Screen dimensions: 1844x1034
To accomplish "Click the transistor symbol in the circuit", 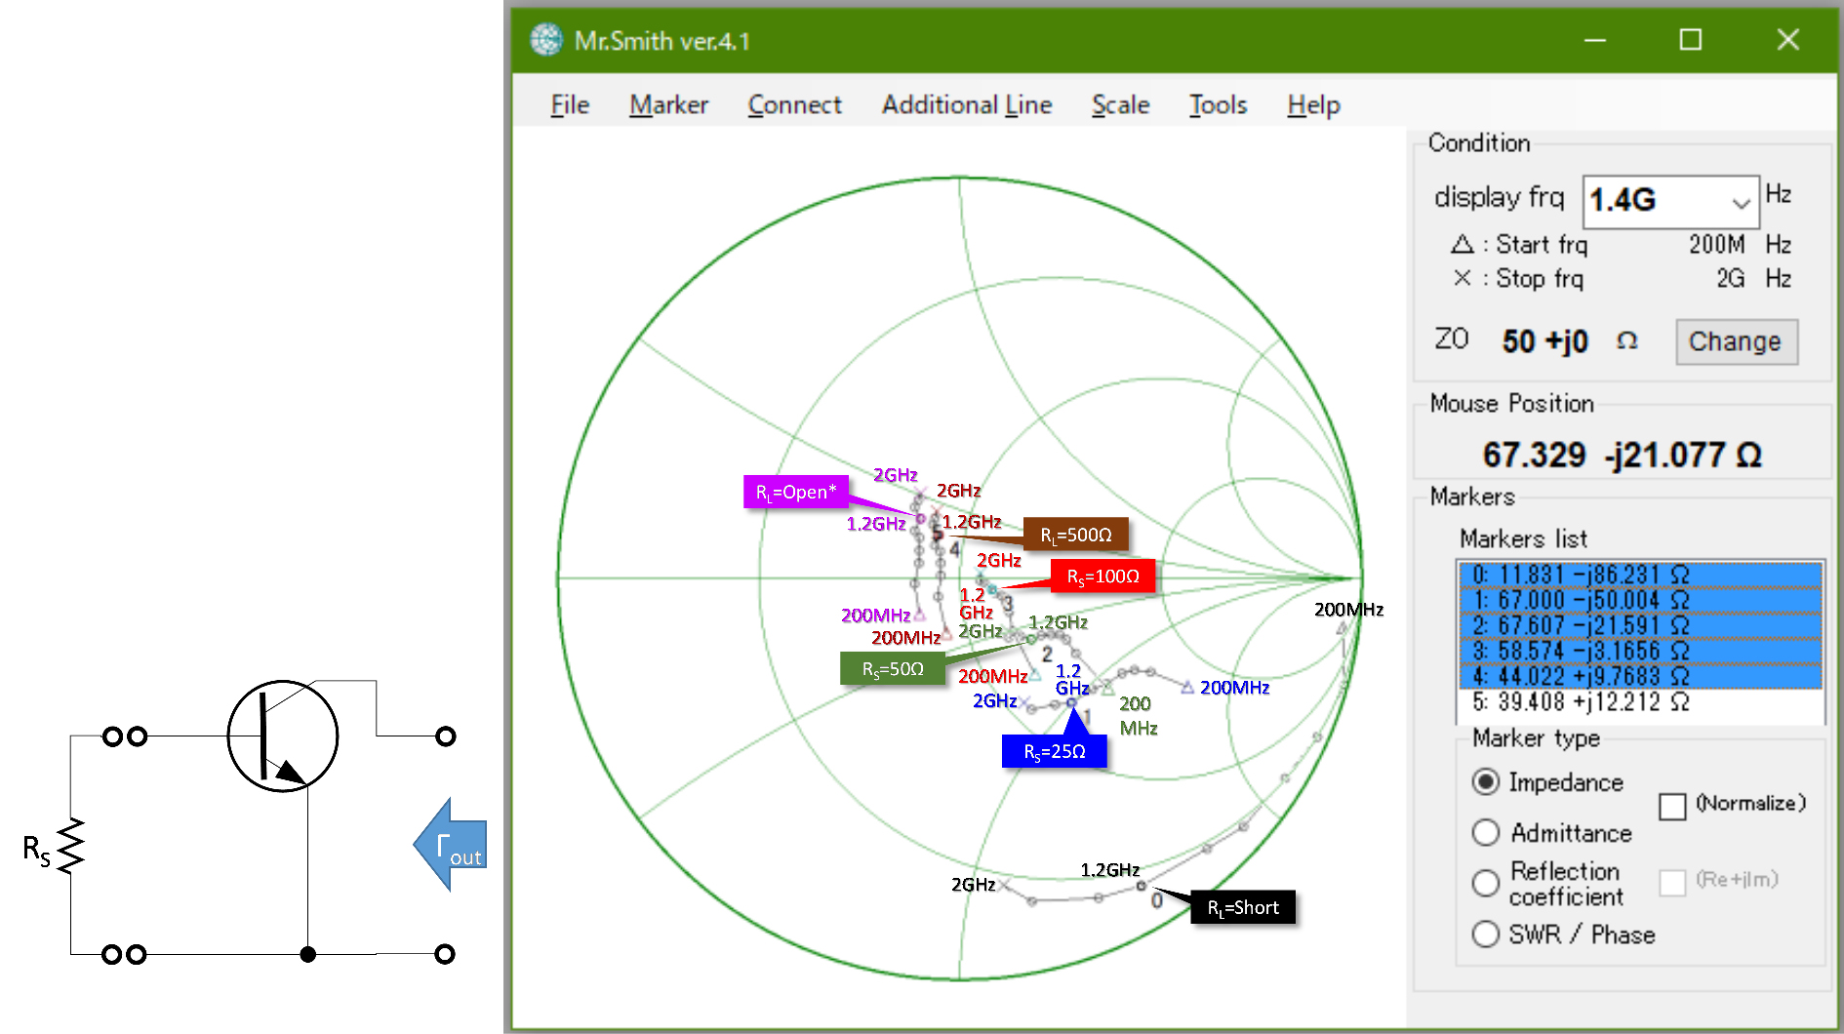I will pos(283,736).
